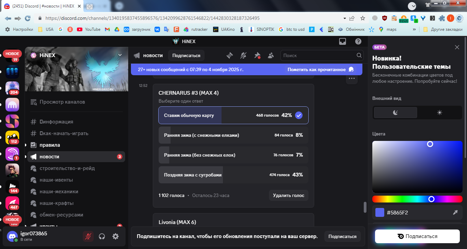Toggle the headphones deafen icon

point(102,236)
